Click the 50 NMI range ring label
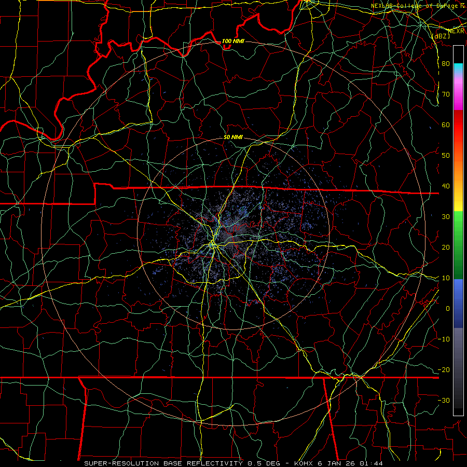The image size is (467, 467). 233,137
